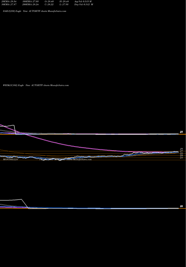
Task: Click the 20EMA: 28.34 value
Action: pos(9,1)
